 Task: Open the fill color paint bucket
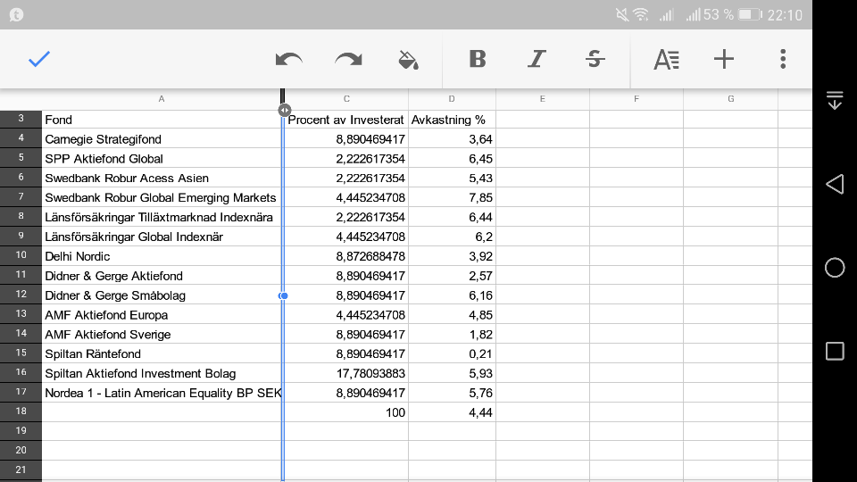[408, 60]
